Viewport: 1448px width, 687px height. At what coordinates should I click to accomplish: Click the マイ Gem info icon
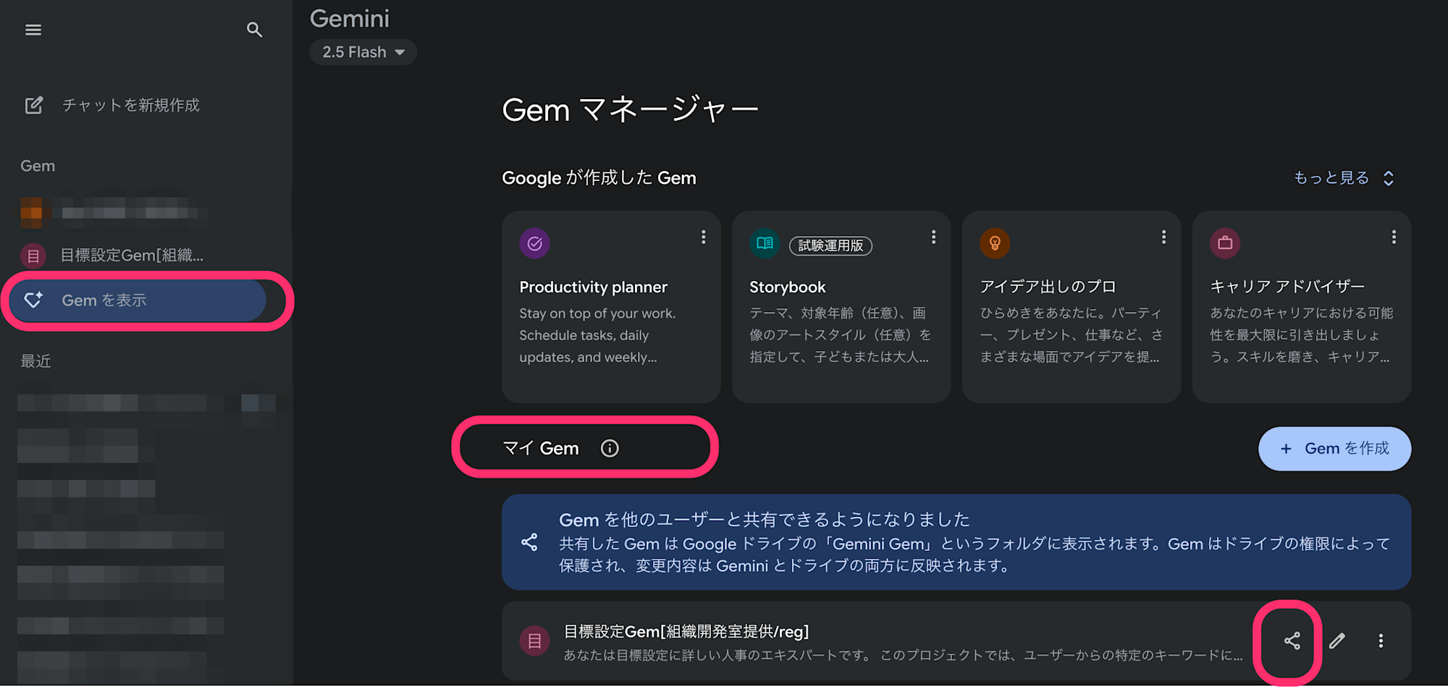coord(610,448)
